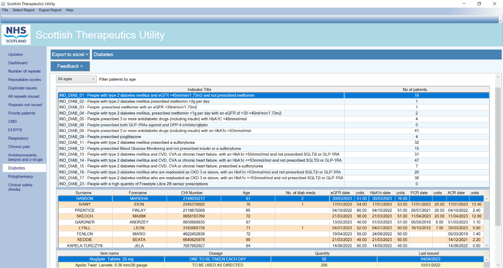Open the Select Report menu

tap(24, 10)
